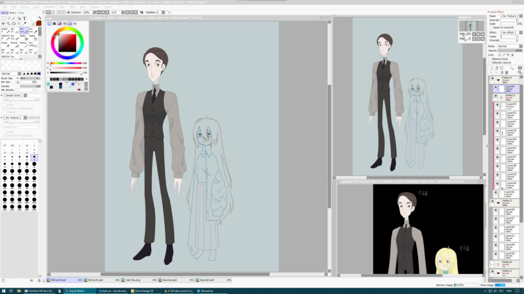
Task: Pick the Bucket fill tool
Action: tap(14, 45)
